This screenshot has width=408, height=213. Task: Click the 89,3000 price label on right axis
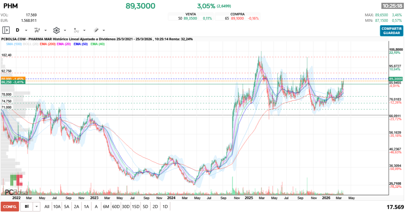(x=395, y=79)
